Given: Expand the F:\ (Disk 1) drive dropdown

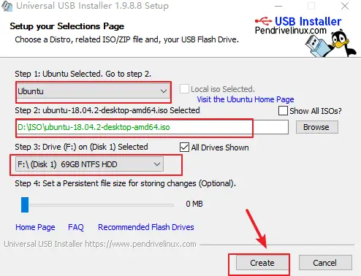Looking at the screenshot, I should 89,164.
